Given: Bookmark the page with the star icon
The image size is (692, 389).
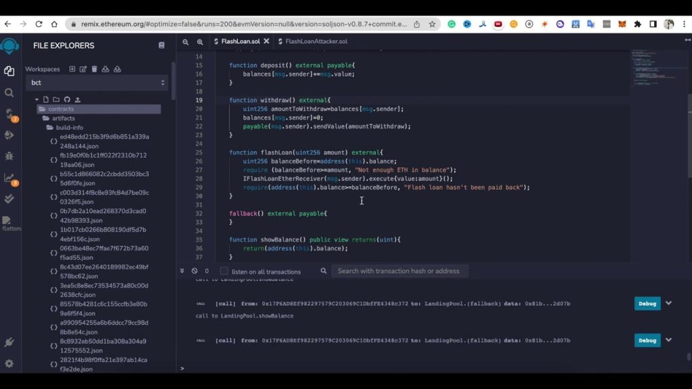Looking at the screenshot, I should 432,24.
